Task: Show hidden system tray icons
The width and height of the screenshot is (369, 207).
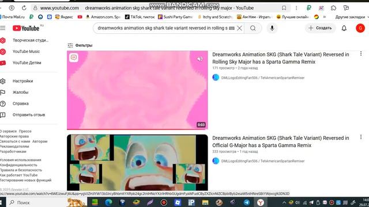Action: [x=284, y=202]
